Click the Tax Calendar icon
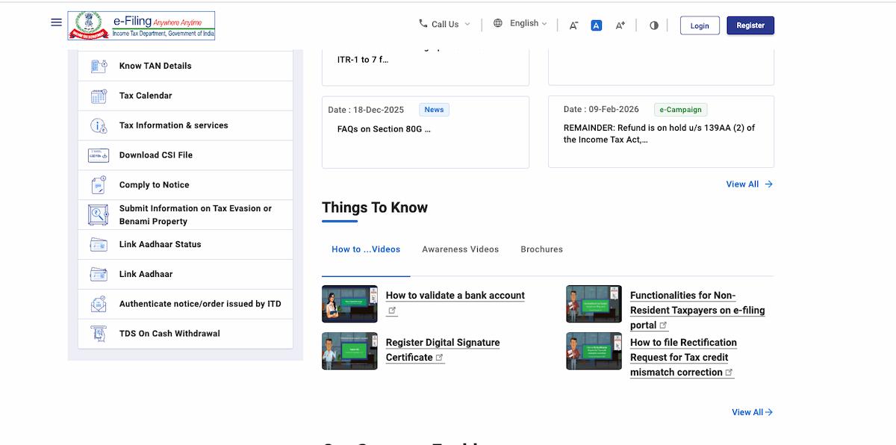Viewport: 896px width, 445px height. 99,96
